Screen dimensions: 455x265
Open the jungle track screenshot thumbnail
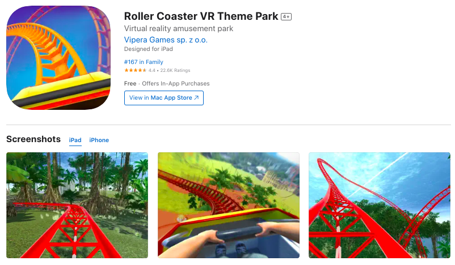coord(77,206)
